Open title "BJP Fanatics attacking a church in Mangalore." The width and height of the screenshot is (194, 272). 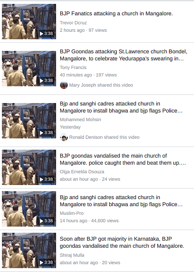[x=116, y=14]
